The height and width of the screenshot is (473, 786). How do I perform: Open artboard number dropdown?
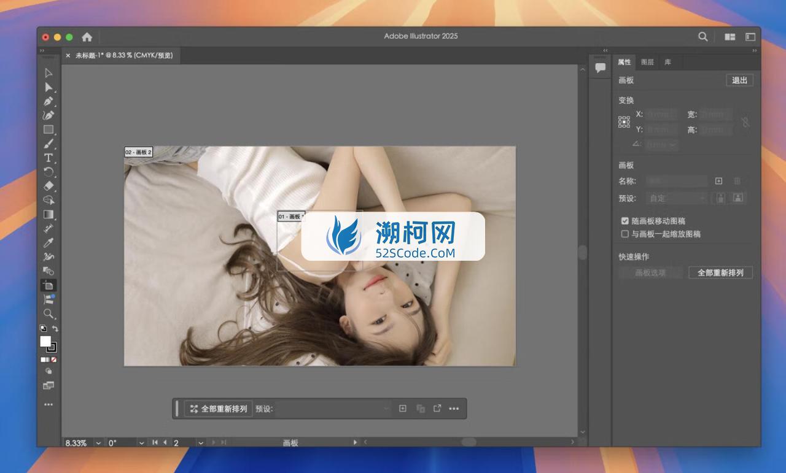click(x=201, y=442)
